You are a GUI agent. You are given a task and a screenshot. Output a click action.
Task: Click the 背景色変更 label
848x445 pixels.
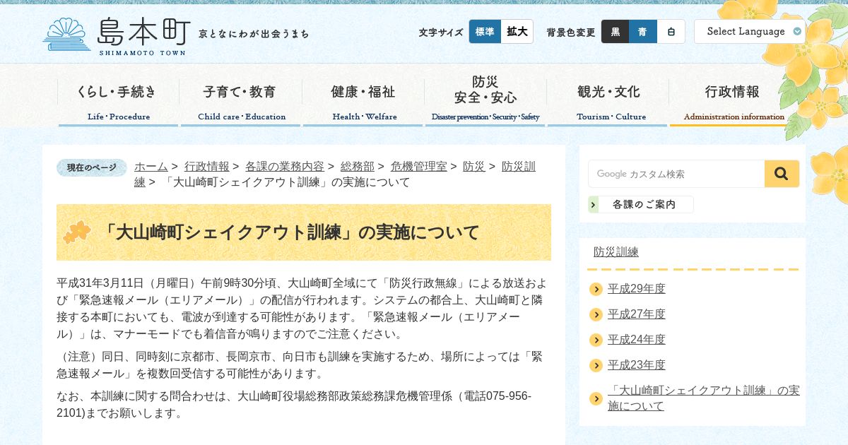click(571, 32)
